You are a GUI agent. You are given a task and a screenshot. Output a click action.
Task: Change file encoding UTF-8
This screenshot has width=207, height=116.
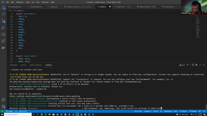click(156, 111)
